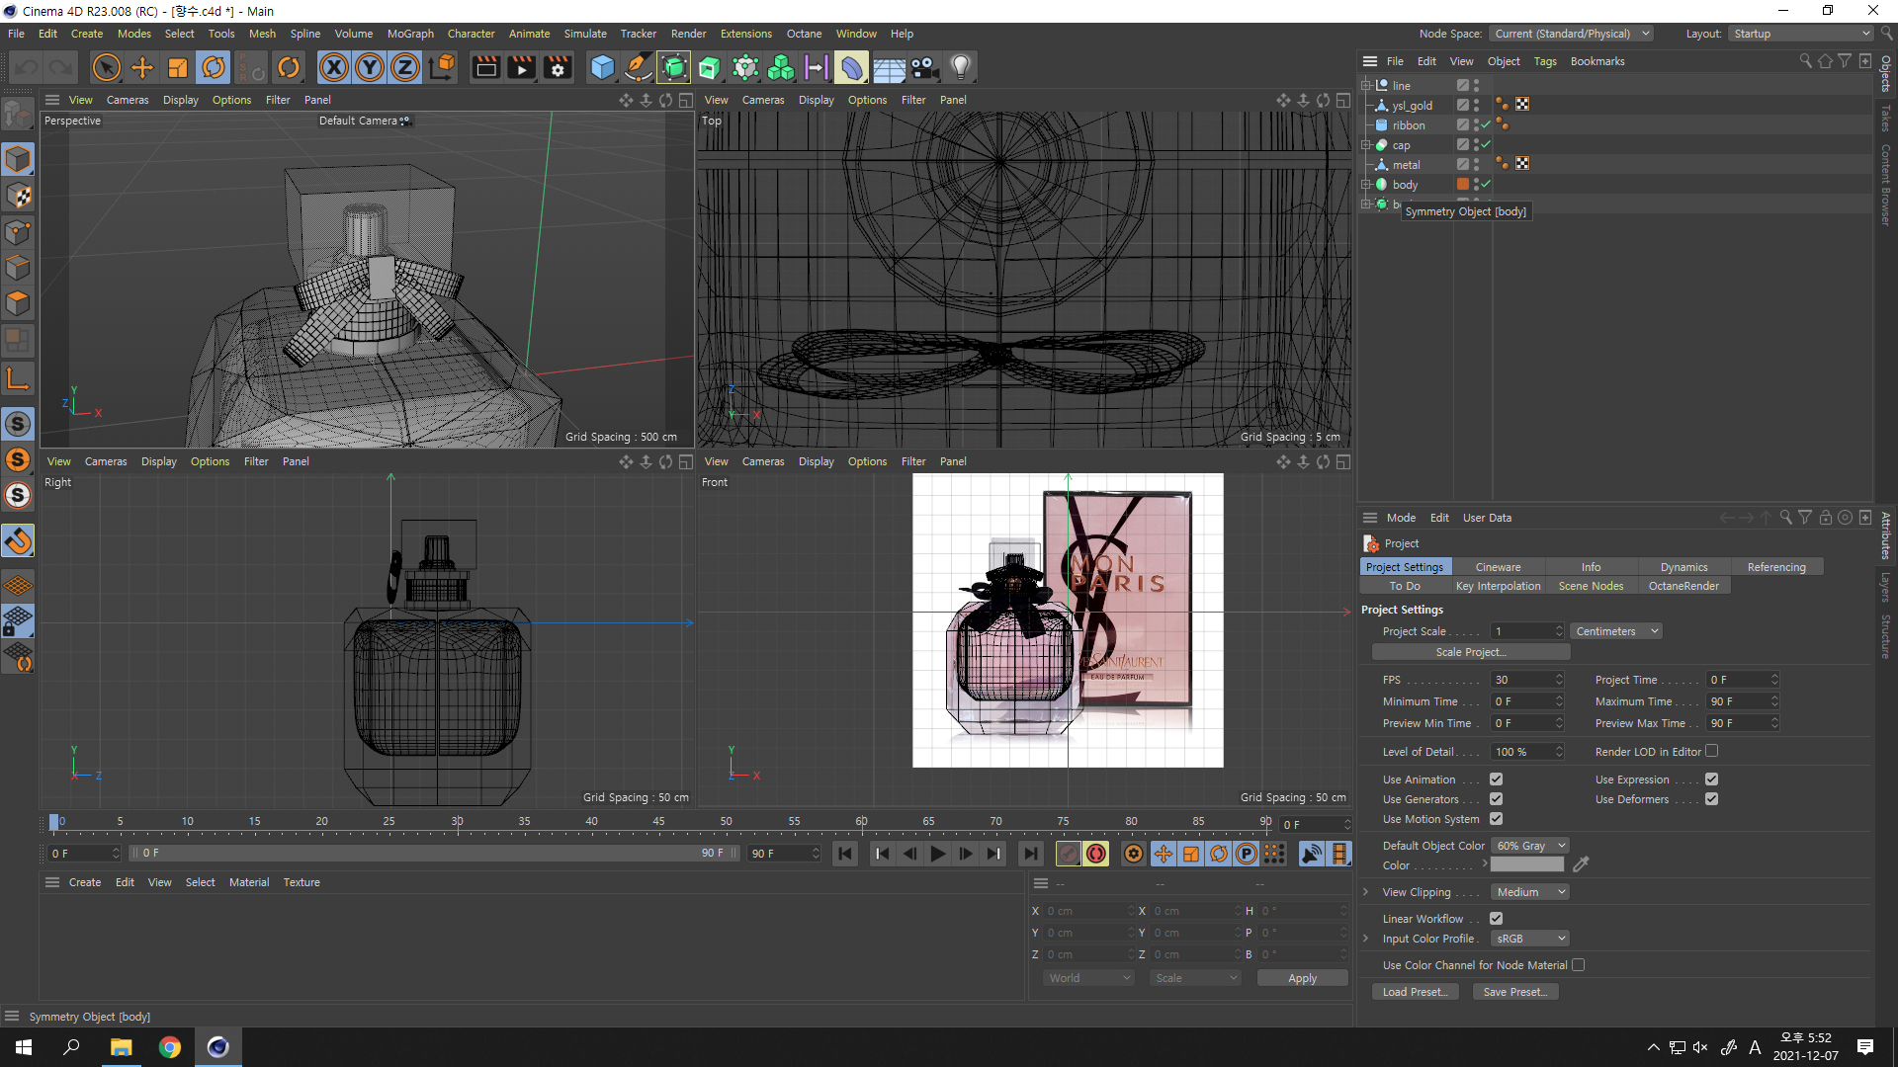Viewport: 1898px width, 1067px height.
Task: Toggle Use Generators checkbox
Action: click(1496, 799)
